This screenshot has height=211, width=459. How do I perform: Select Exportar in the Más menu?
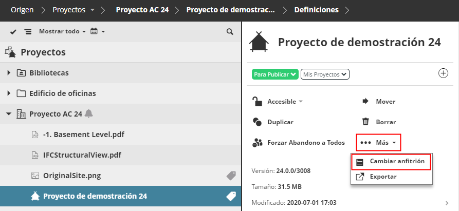pos(382,177)
